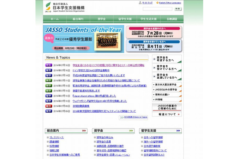Image resolution: width=239 pixels, height=159 pixels.
Task: Click the arrow icon on 奨学金を返還している方へ
Action: (x=154, y=76)
